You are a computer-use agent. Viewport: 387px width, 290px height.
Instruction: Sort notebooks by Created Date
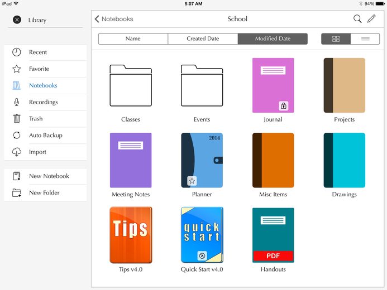pyautogui.click(x=203, y=38)
